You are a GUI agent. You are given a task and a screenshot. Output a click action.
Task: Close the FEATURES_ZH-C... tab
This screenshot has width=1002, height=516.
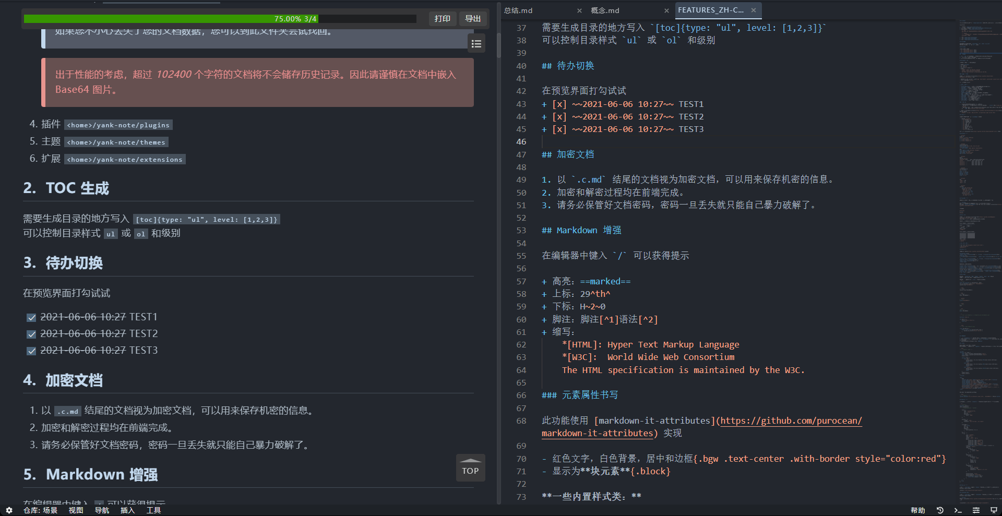pos(754,10)
